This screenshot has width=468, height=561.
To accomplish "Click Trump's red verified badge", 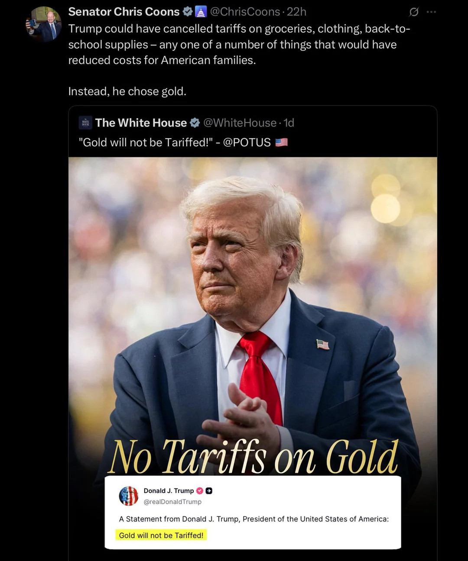I will [200, 491].
